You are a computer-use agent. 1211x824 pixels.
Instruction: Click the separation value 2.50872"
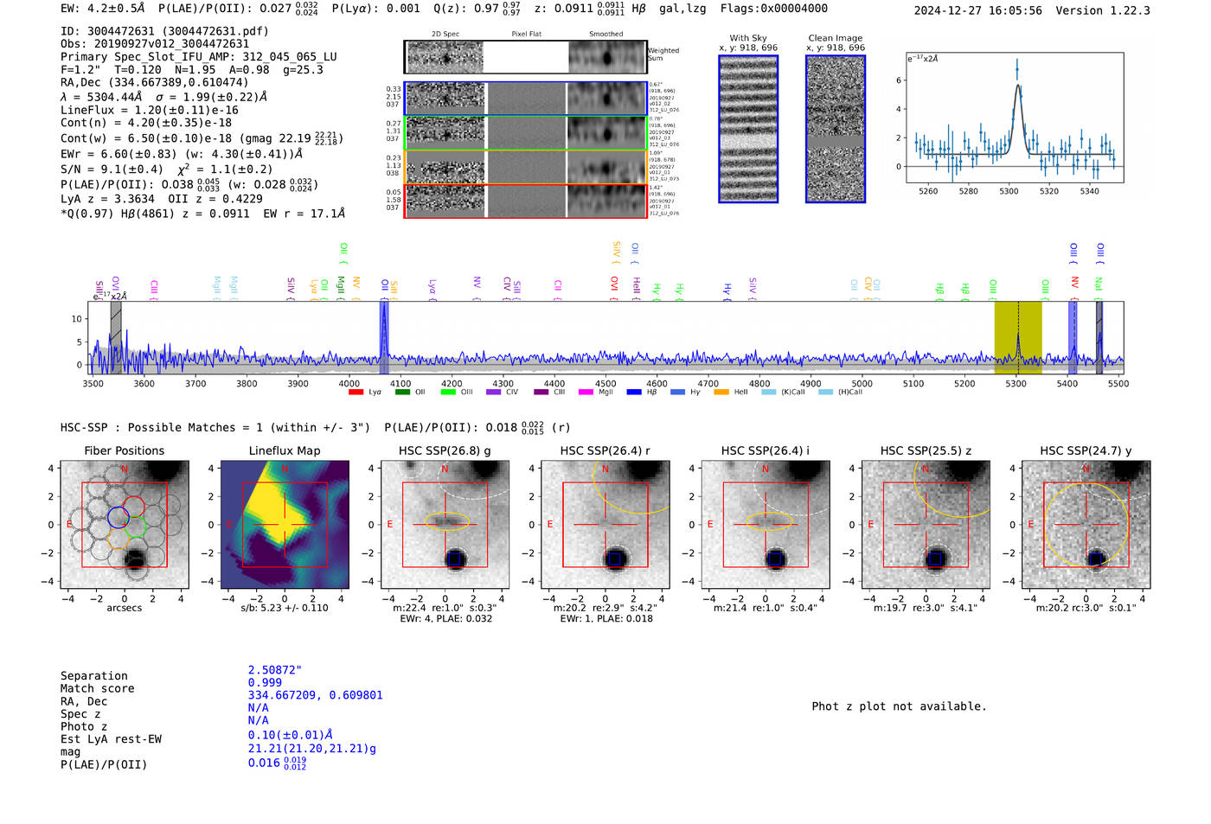coord(275,670)
